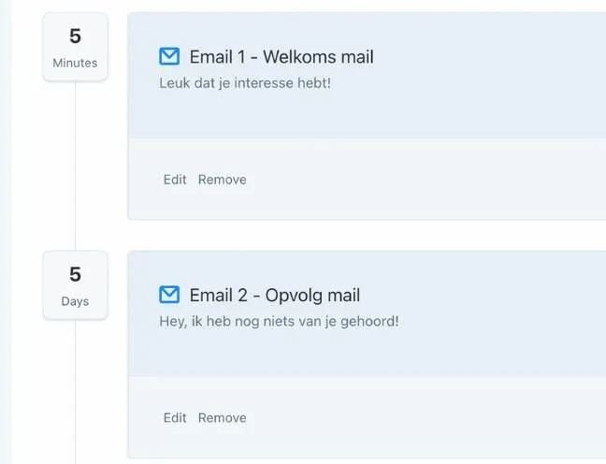Click 'Hey, ik heb nog niets van je gehoord!'
The height and width of the screenshot is (464, 606).
coord(279,321)
